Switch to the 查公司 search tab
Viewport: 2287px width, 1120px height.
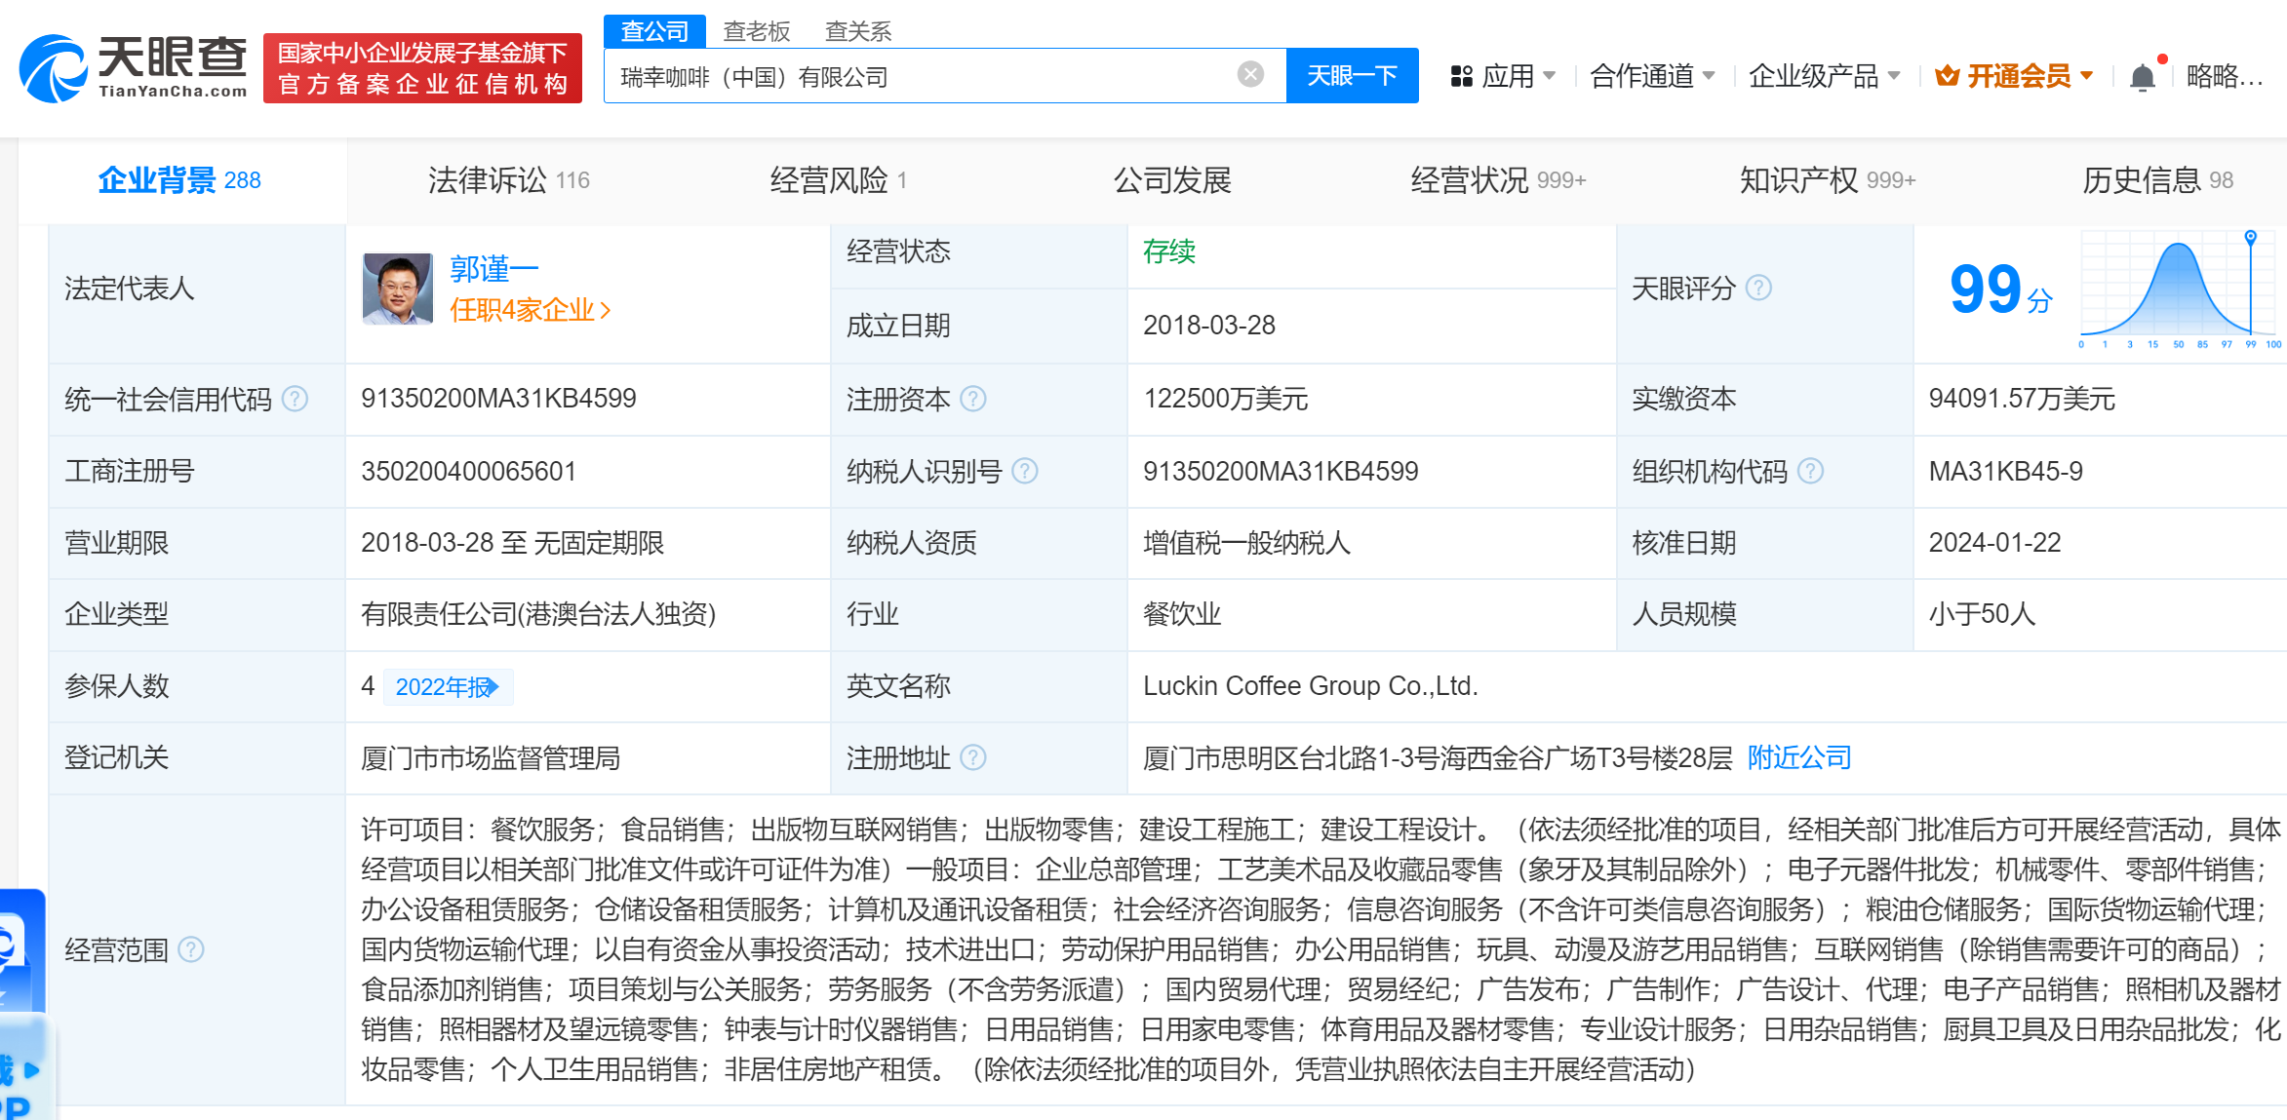[x=654, y=31]
